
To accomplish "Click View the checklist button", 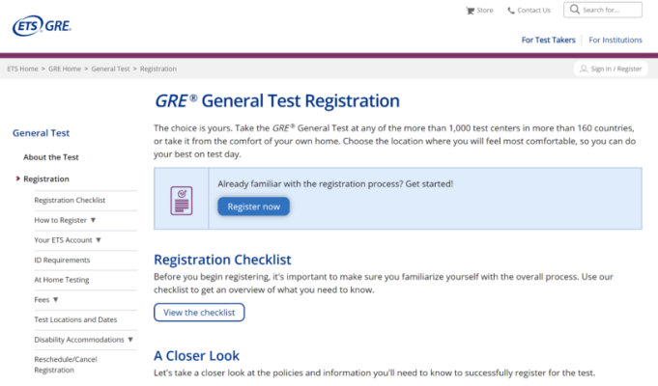I will [199, 312].
